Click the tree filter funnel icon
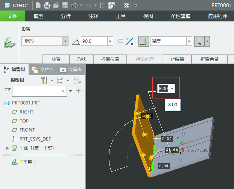 coord(8,91)
